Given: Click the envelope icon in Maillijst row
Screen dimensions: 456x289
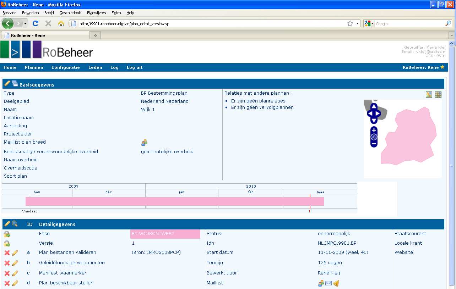Looking at the screenshot, I should [329, 283].
